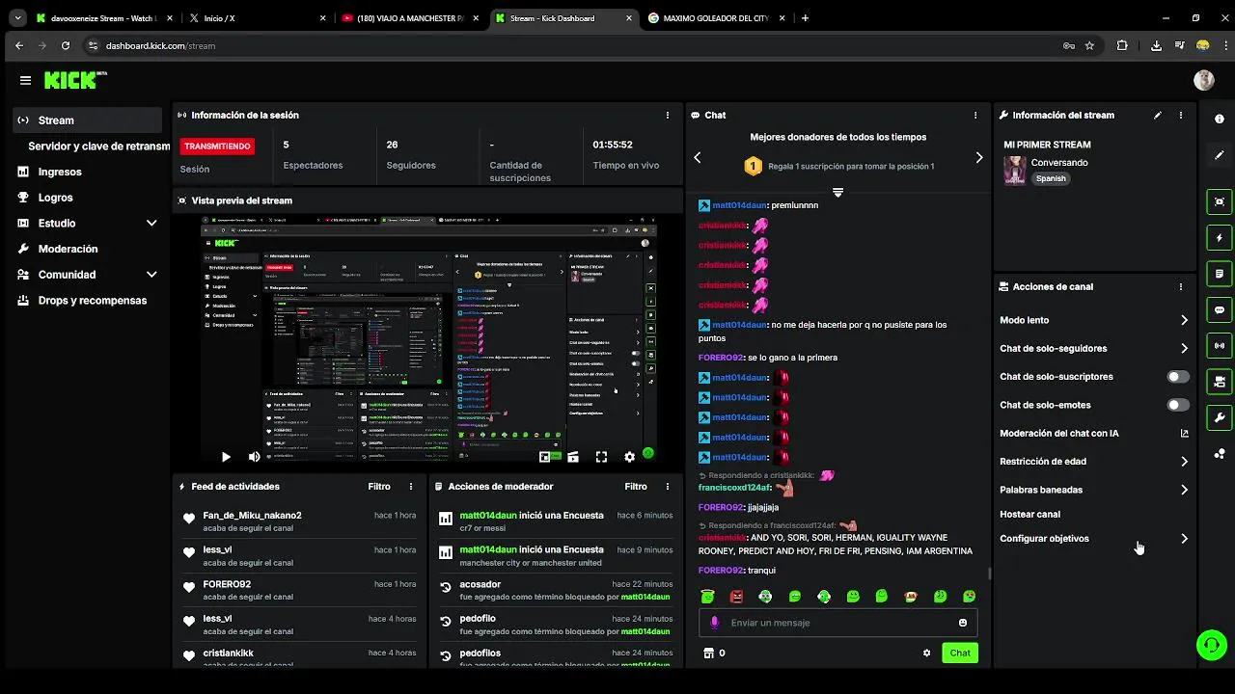Expand Modo lento settings

pos(1184,320)
